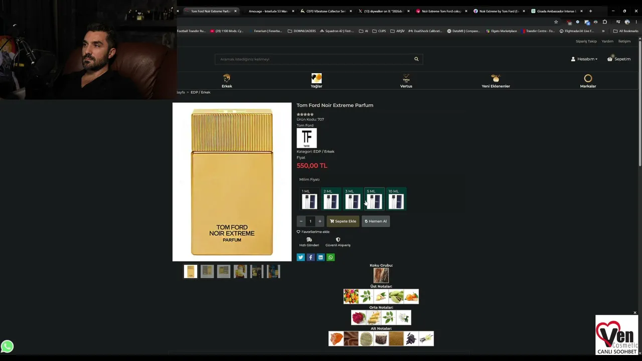Select the fourth product thumbnail
The image size is (642, 361).
[x=240, y=271]
